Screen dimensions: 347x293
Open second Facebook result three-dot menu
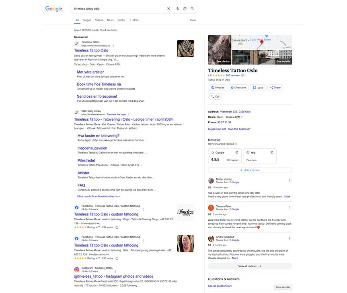tap(143, 240)
